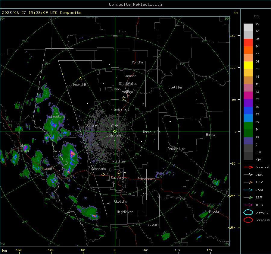Click the green 22JP arrow icon
Viewport: 271px width, 254px height.
pos(248,197)
